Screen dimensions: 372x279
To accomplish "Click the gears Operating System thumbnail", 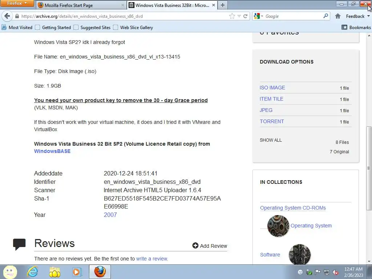I will [x=278, y=226].
